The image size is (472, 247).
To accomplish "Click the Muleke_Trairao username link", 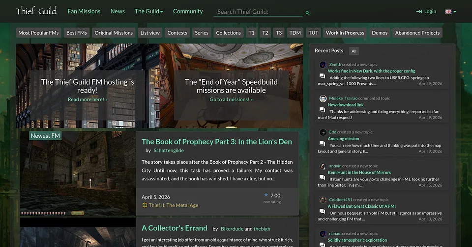I will pyautogui.click(x=343, y=99).
